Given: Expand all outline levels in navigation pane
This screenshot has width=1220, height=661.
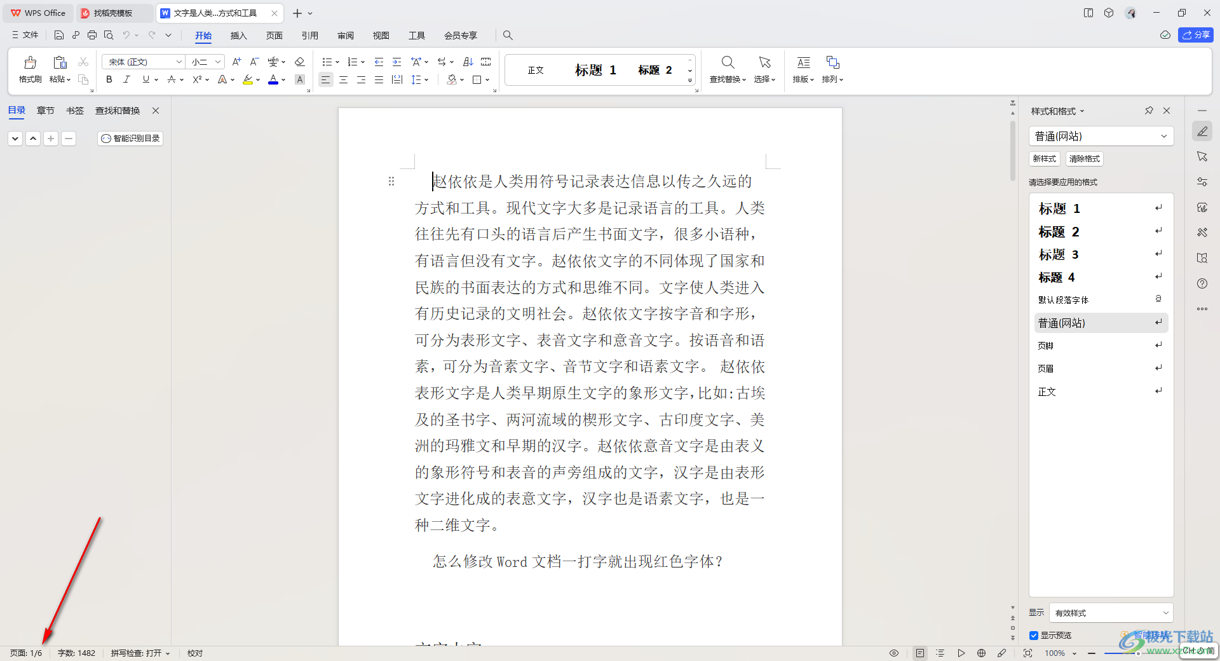Looking at the screenshot, I should 15,138.
